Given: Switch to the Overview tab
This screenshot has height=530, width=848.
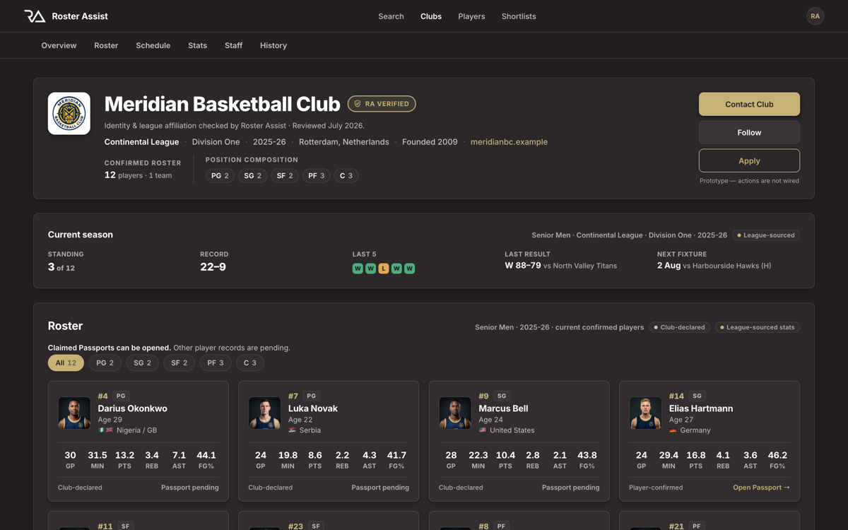Looking at the screenshot, I should (59, 45).
